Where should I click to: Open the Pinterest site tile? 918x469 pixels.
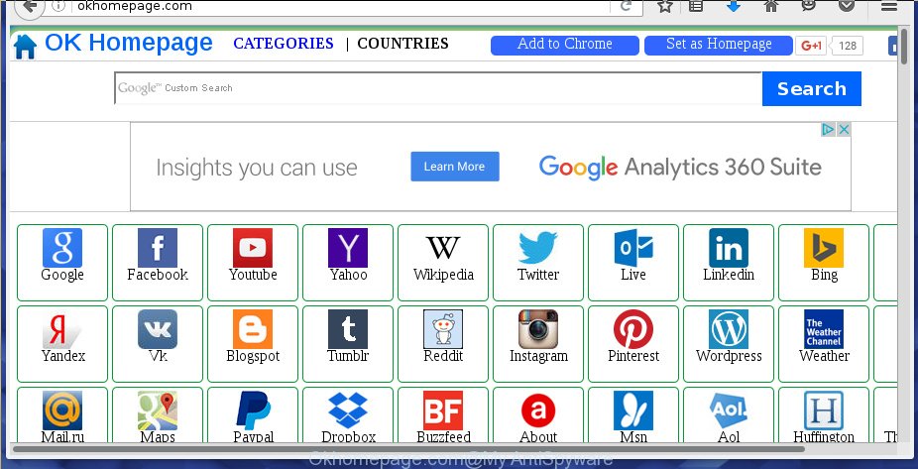(632, 344)
